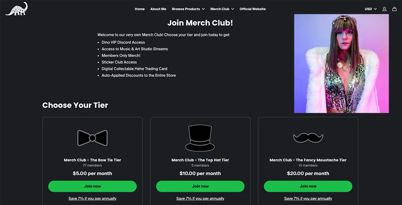402x205 pixels.
Task: Click the artist portrait photo
Action: coord(341,64)
